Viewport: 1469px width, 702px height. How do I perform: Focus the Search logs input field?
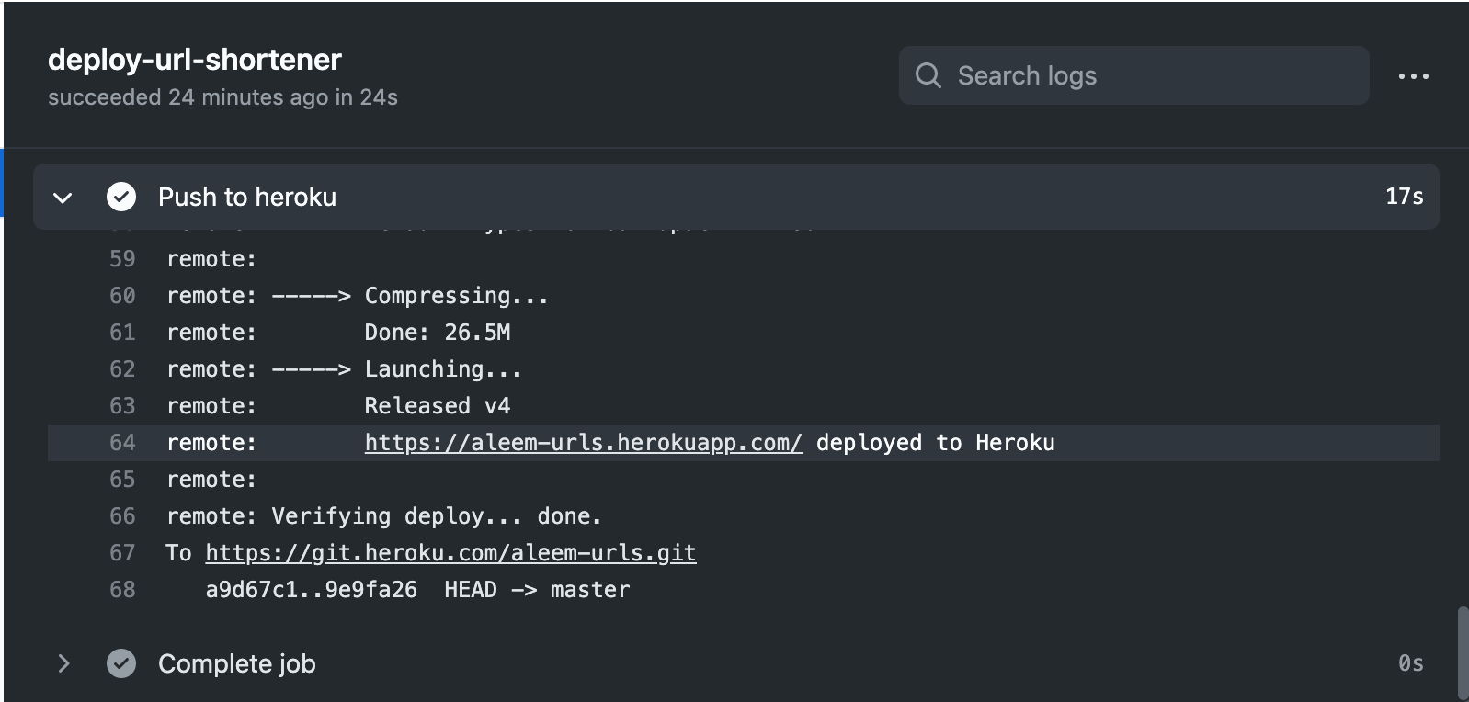point(1133,75)
